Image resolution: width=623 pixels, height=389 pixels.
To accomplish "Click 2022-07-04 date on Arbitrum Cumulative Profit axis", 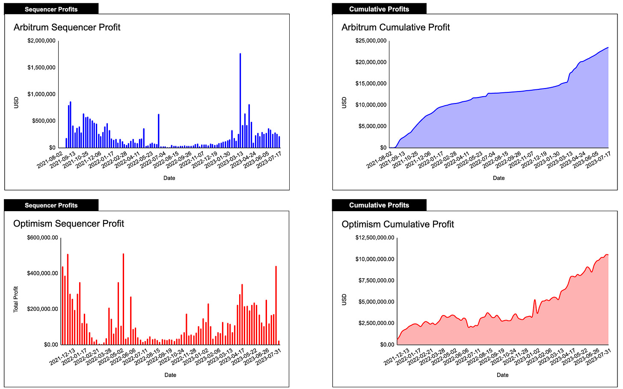I will pyautogui.click(x=483, y=159).
